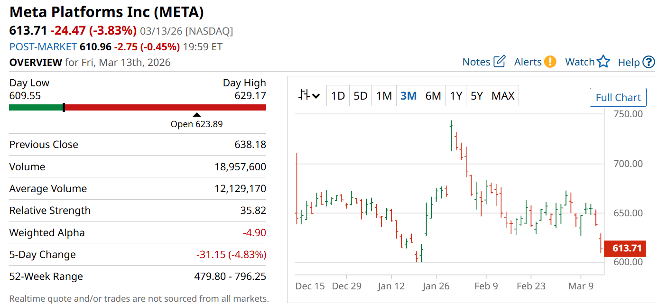Open the Full Chart button
The width and height of the screenshot is (659, 305).
click(618, 98)
